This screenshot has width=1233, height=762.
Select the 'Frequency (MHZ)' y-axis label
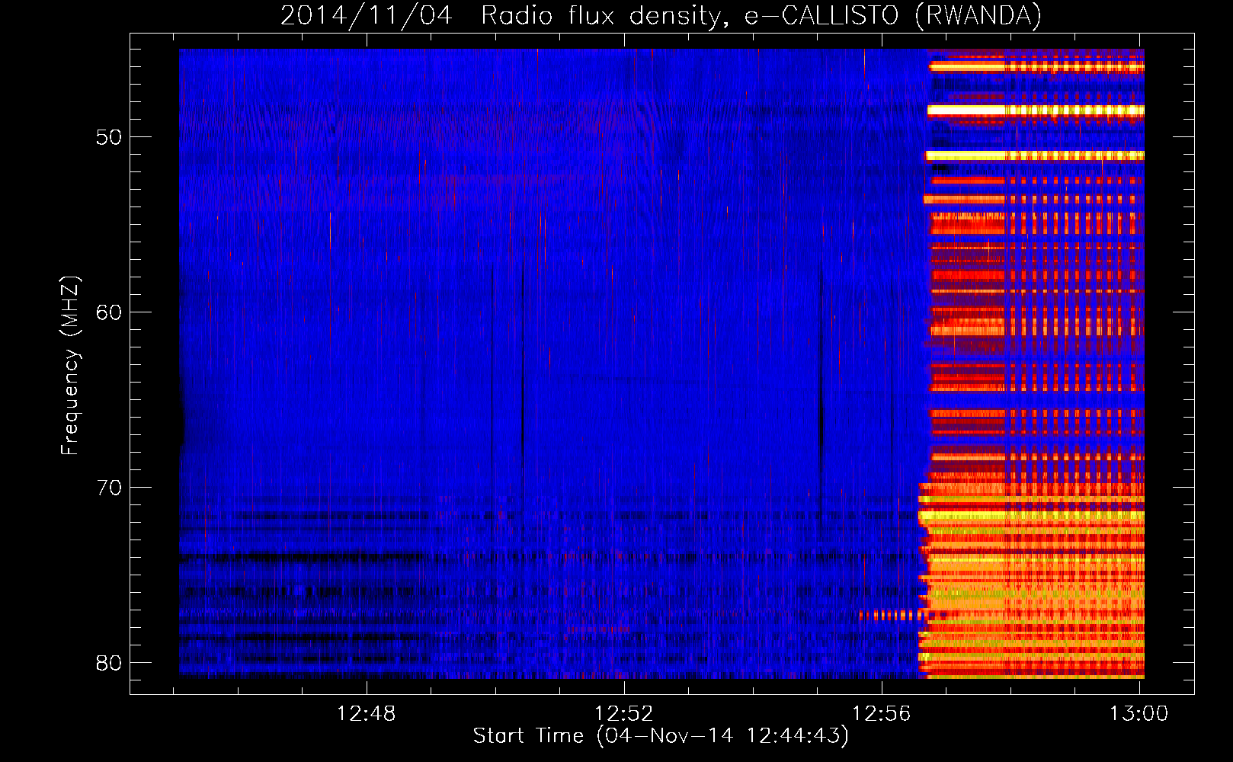click(x=70, y=366)
